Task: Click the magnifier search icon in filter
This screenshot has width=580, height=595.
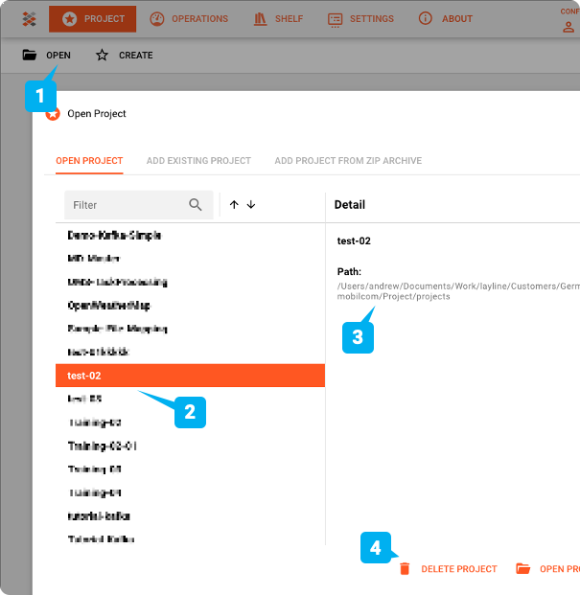Action: [196, 205]
